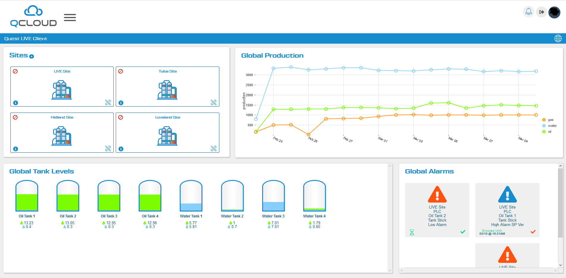This screenshot has width=566, height=278.
Task: Add a new site with plus icon
Action: tap(32, 56)
